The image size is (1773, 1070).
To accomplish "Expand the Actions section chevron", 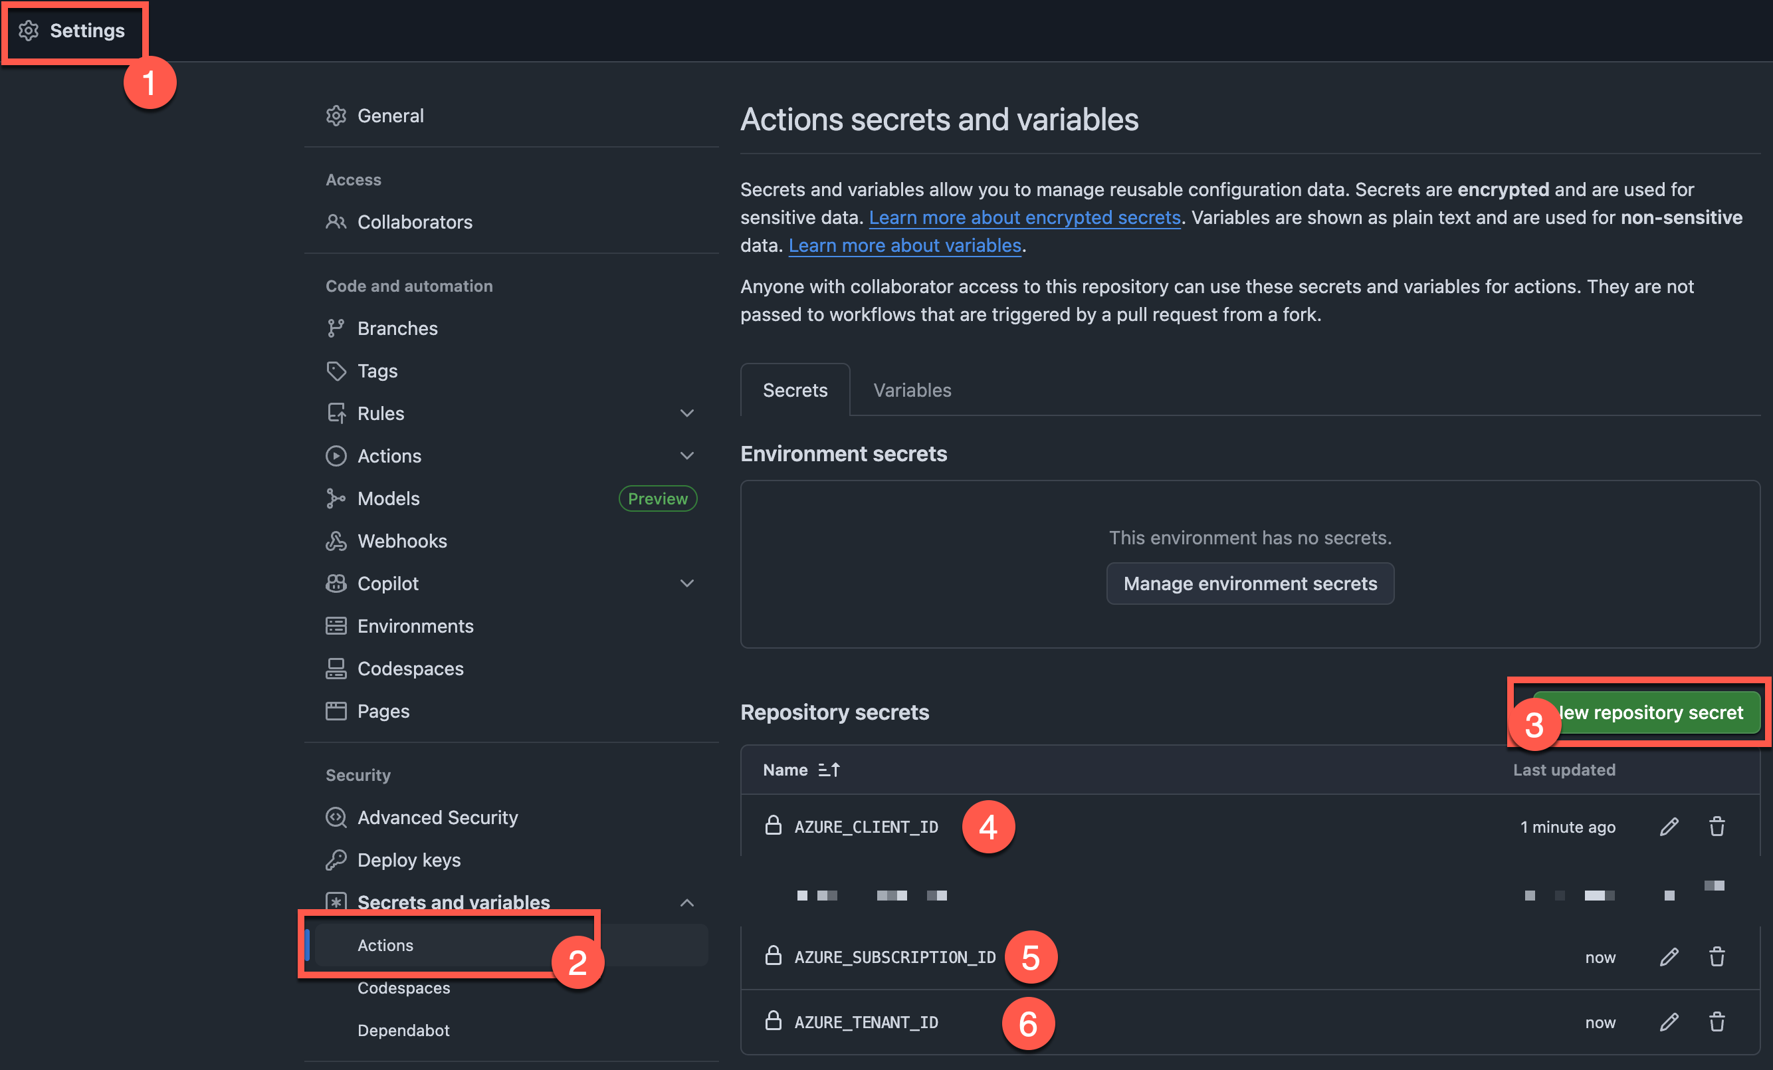I will pyautogui.click(x=686, y=455).
